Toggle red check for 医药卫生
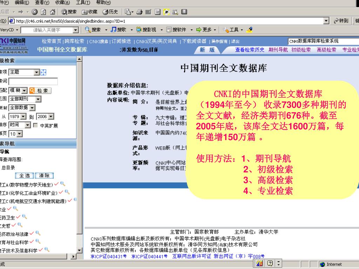Viewport: 359px width, 269px height. [x=18, y=217]
